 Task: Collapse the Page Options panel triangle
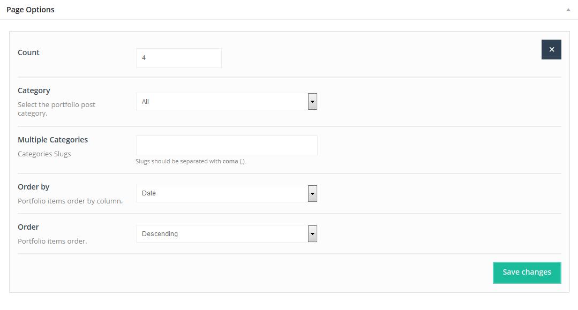click(x=568, y=10)
